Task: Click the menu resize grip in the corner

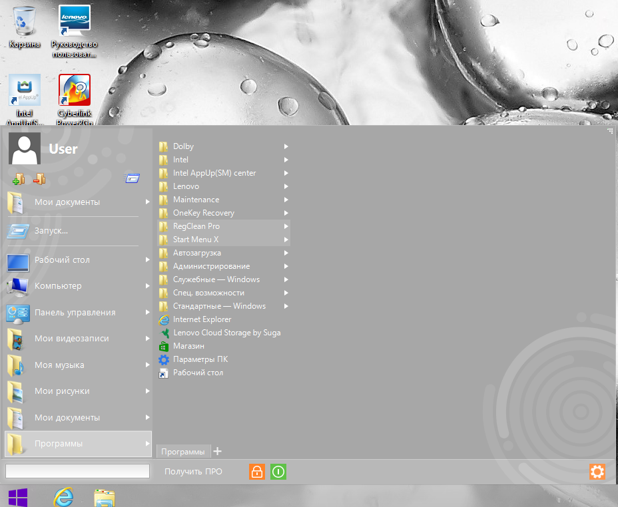Action: click(x=610, y=130)
